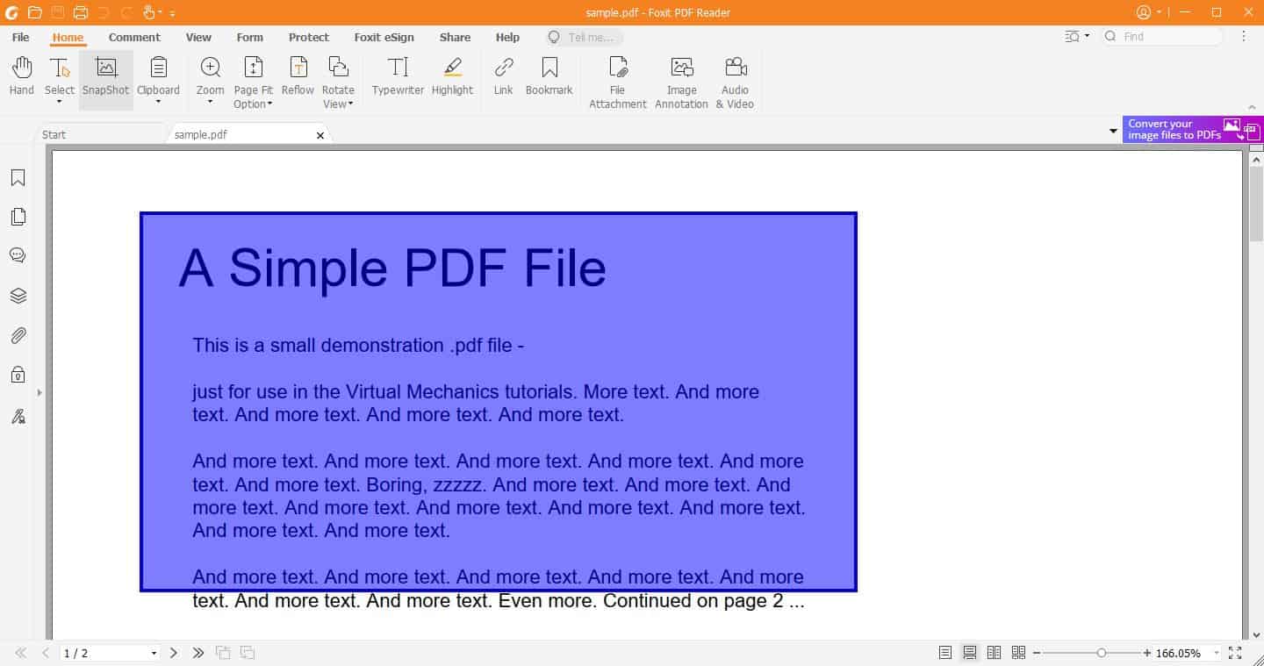Open the Bookmarks side panel
Screen dimensions: 1264x666
[x=18, y=178]
